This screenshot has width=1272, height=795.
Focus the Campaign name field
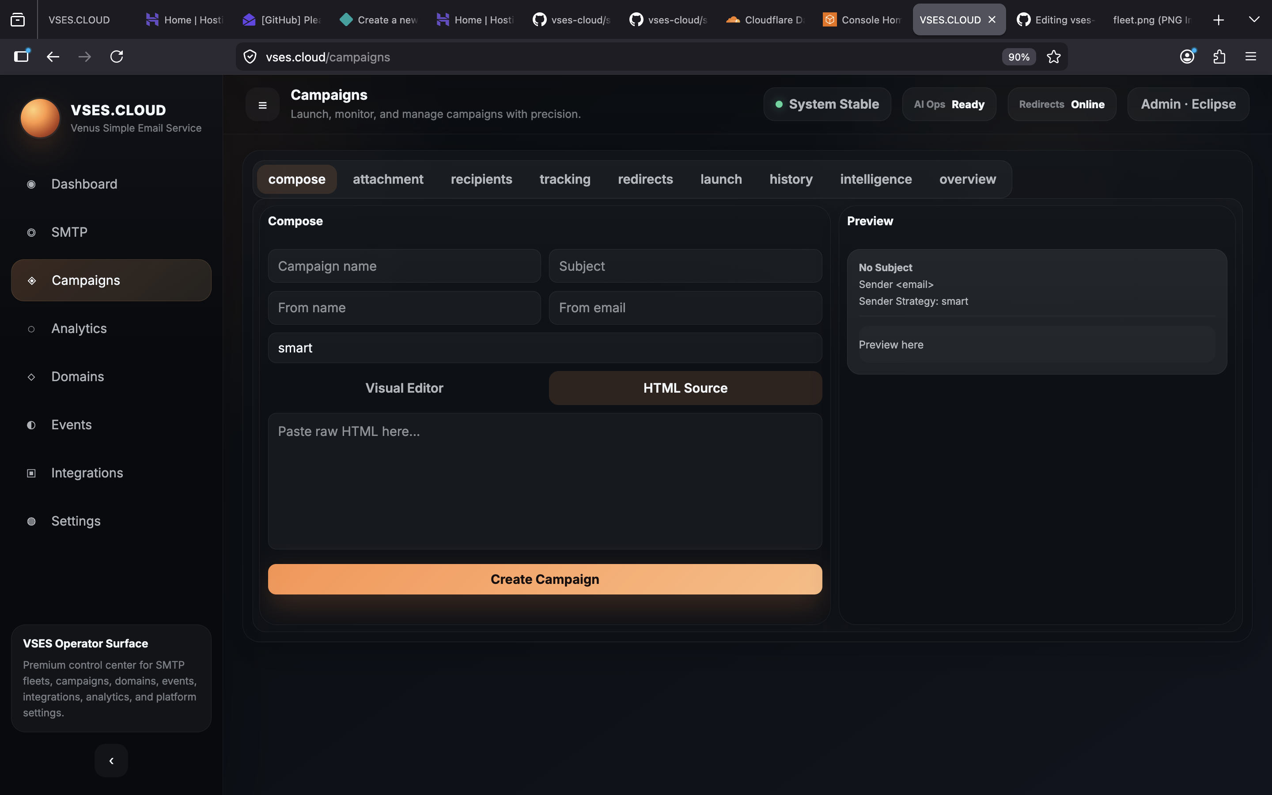404,266
